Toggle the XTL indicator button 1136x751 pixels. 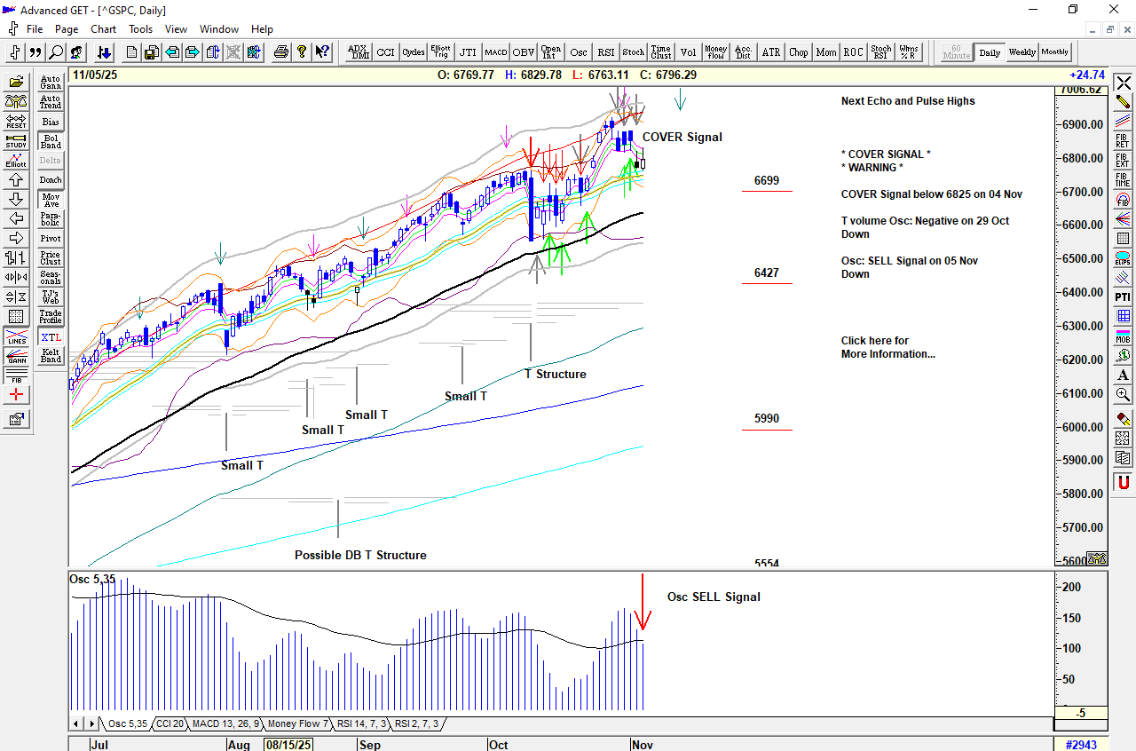pos(51,337)
